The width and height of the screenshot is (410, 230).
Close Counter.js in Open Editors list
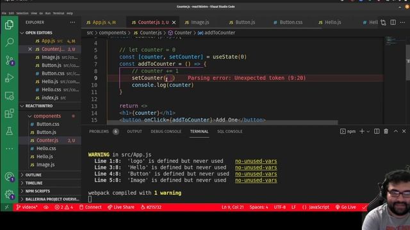[30, 49]
